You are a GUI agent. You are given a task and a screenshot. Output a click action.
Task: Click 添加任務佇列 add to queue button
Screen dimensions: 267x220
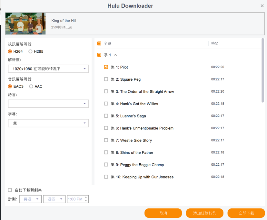point(205,213)
